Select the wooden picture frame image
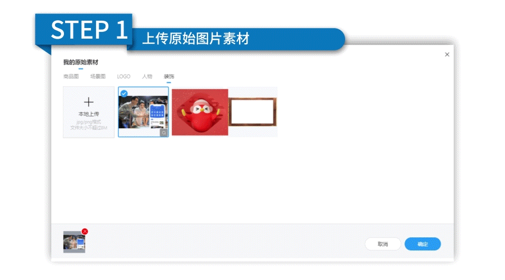Image resolution: width=505 pixels, height=280 pixels. pyautogui.click(x=253, y=112)
